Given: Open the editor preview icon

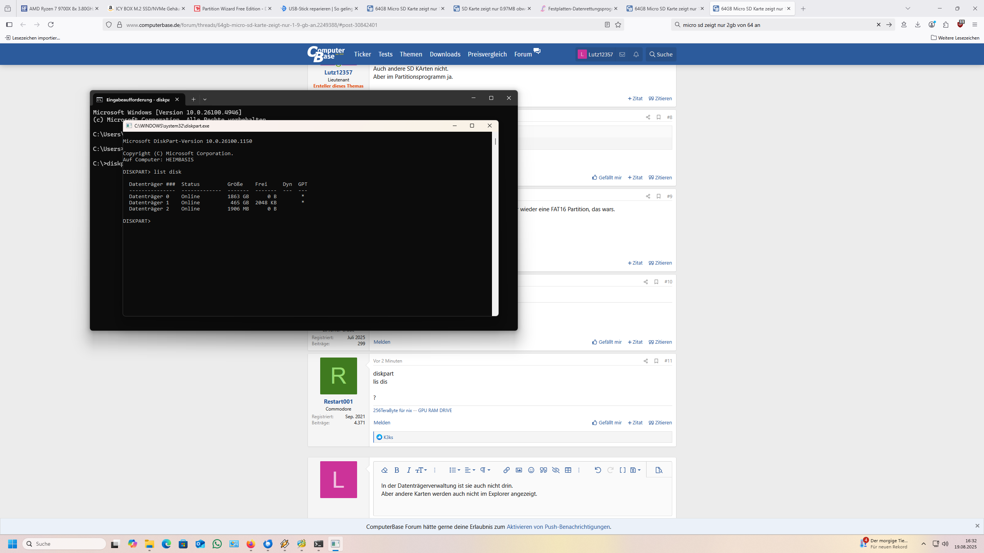Looking at the screenshot, I should pos(659,470).
